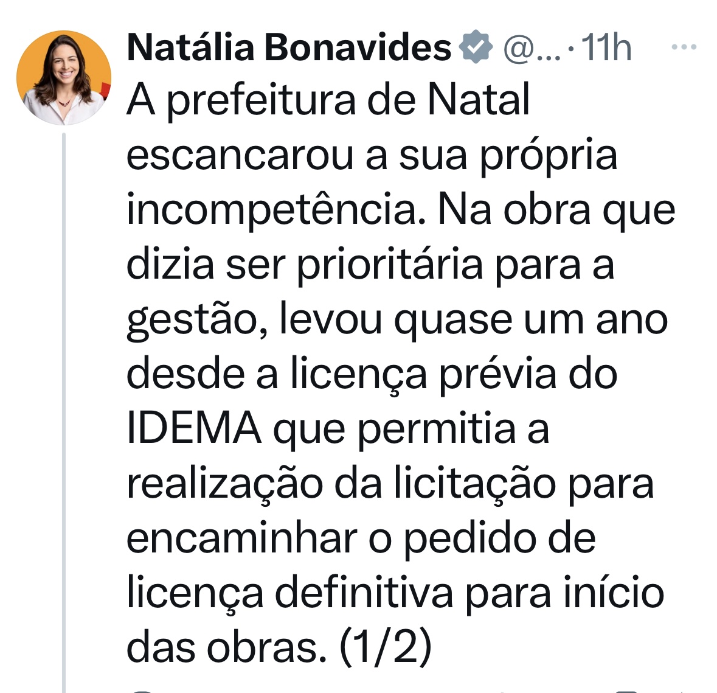Image resolution: width=717 pixels, height=693 pixels.
Task: Click the line 'realização da licitação para'
Action: coord(390,485)
